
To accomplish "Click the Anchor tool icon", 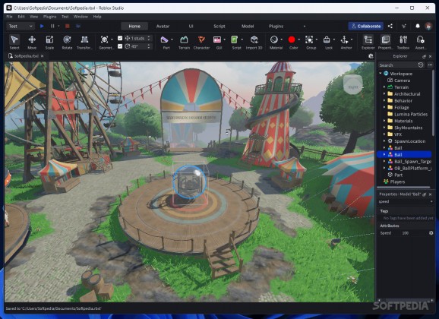I will (x=344, y=39).
